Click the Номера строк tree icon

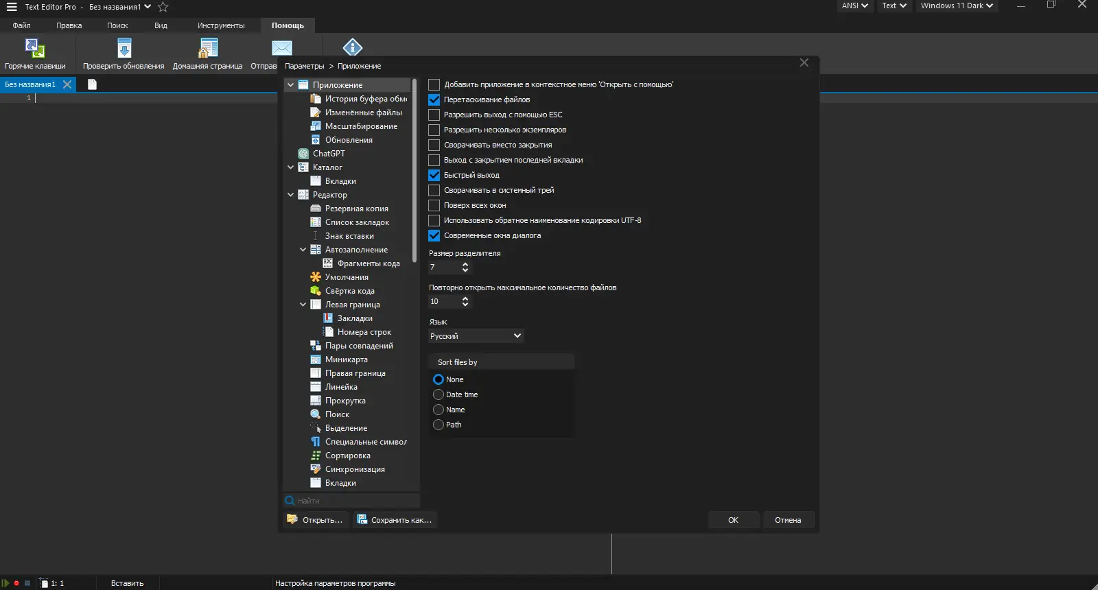point(328,332)
